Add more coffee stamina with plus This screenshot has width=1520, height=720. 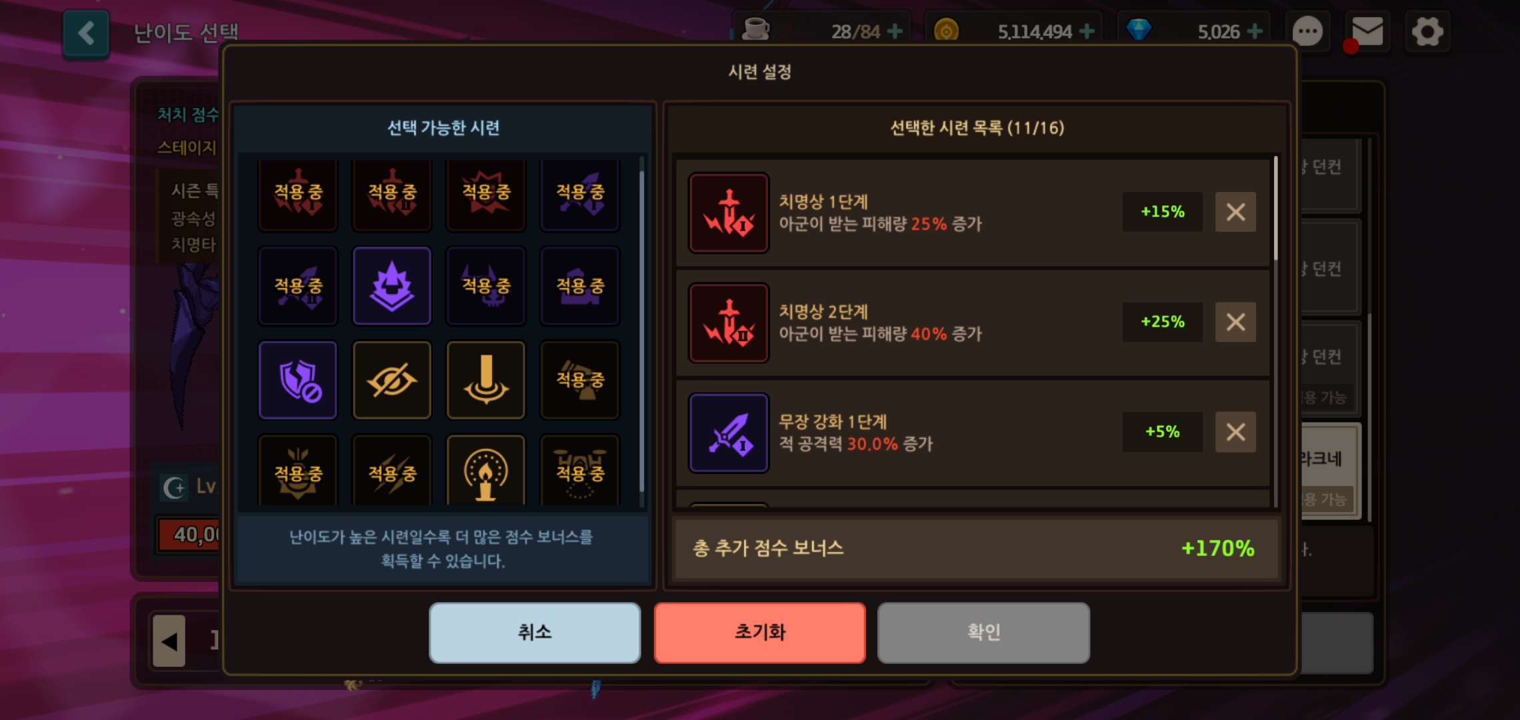point(895,31)
